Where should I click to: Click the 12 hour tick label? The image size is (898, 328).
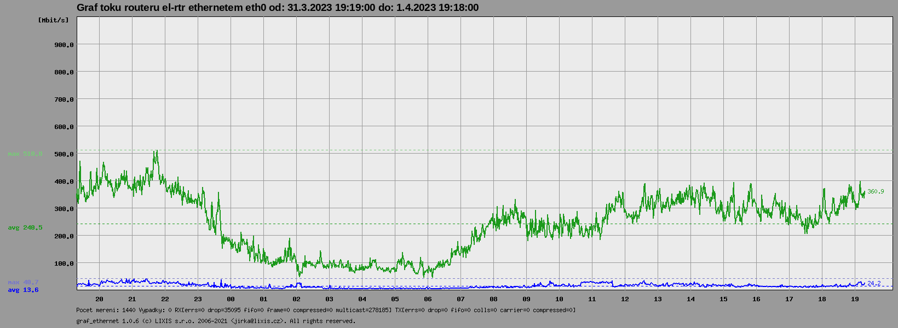625,299
